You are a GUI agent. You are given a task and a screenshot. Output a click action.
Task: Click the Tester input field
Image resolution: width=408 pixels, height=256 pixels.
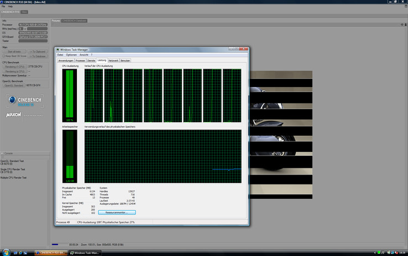[33, 40]
